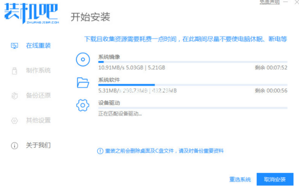The image size is (299, 188).
Task: Click the 系统软件 folder icon
Action: pos(83,83)
